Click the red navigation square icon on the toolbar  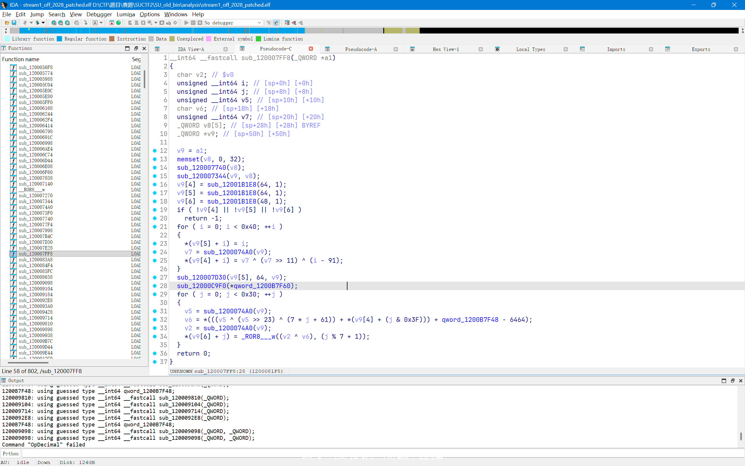pos(111,22)
